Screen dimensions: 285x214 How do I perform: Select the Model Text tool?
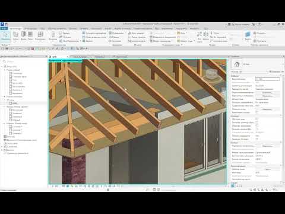(136, 33)
